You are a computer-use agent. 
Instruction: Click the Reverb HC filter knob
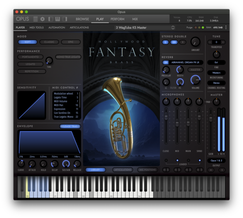point(180,82)
